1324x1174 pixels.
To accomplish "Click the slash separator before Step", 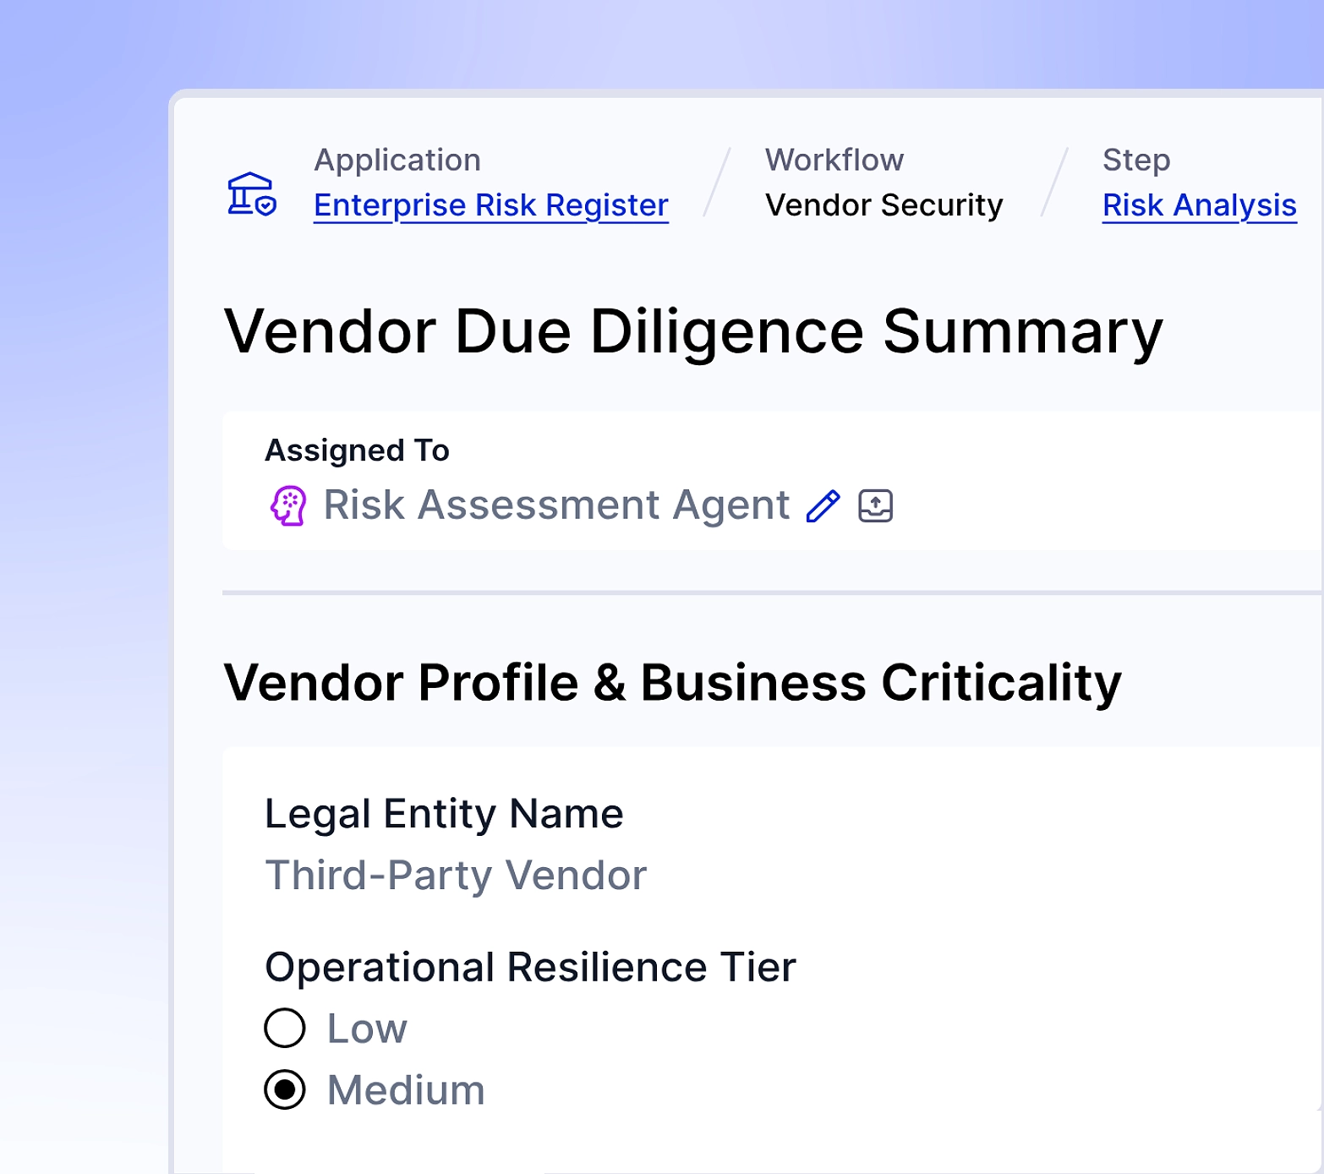I will coord(1054,183).
